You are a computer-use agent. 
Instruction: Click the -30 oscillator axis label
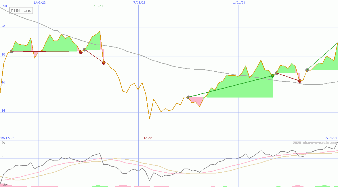click(4, 185)
